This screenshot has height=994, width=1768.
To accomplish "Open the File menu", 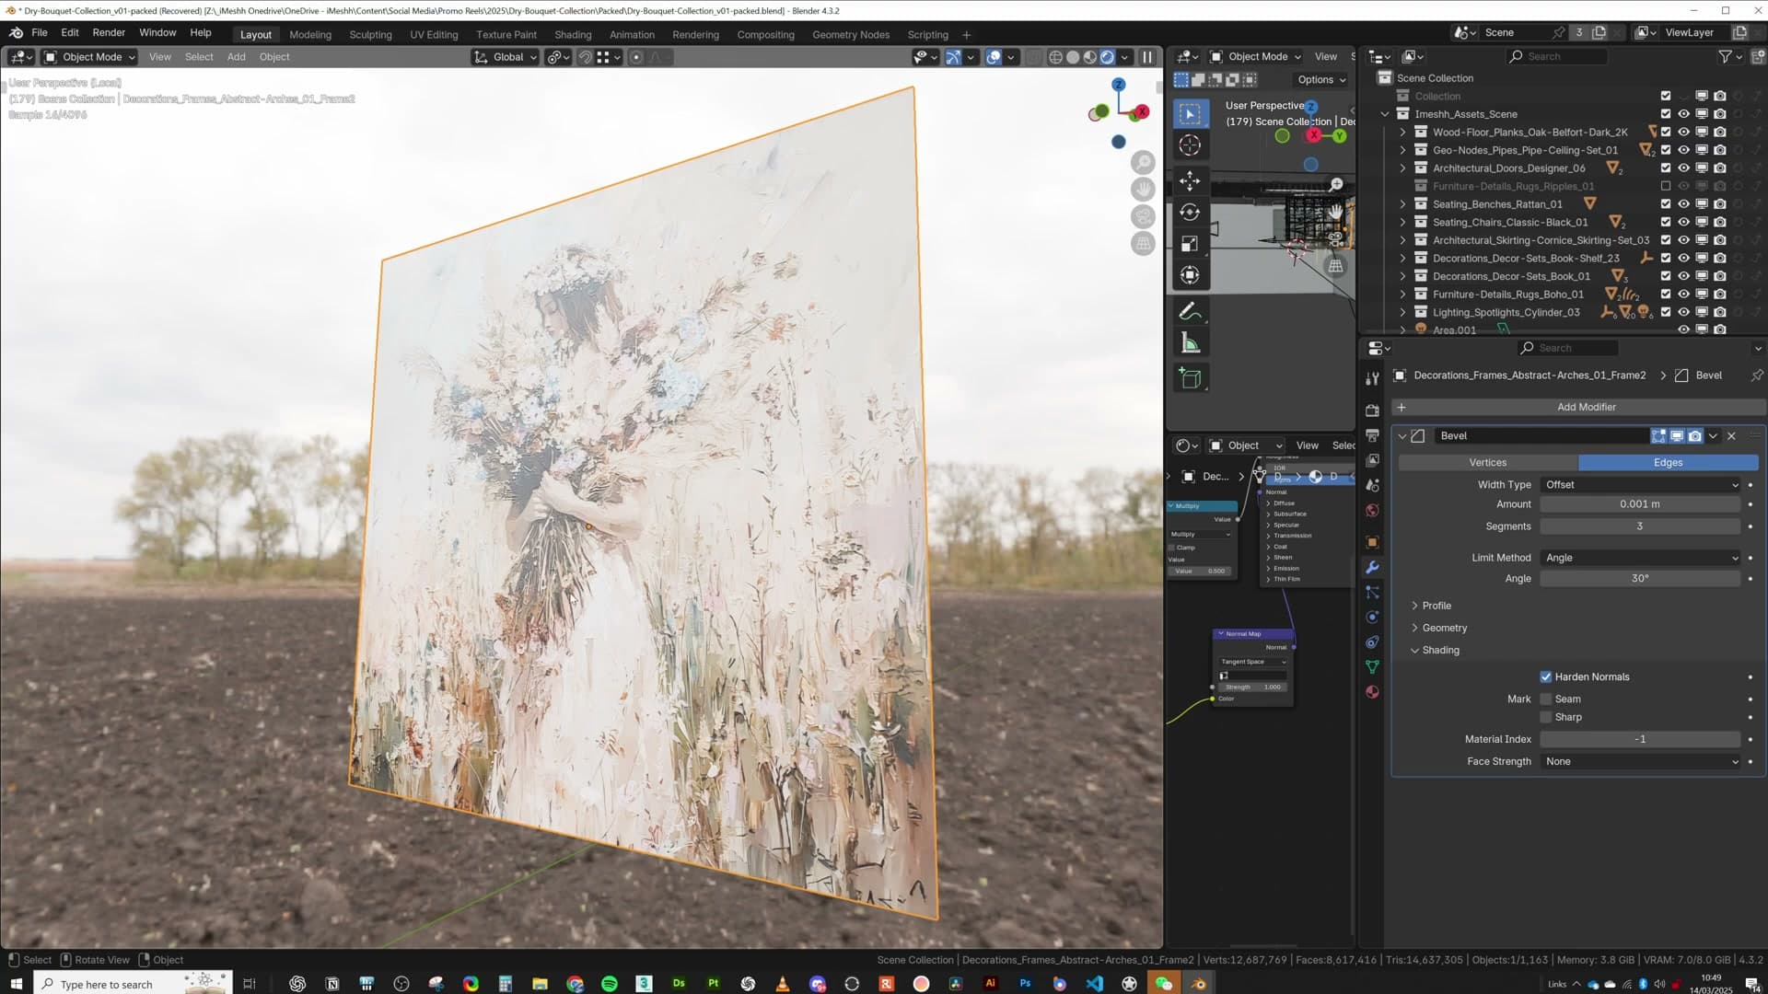I will [40, 33].
